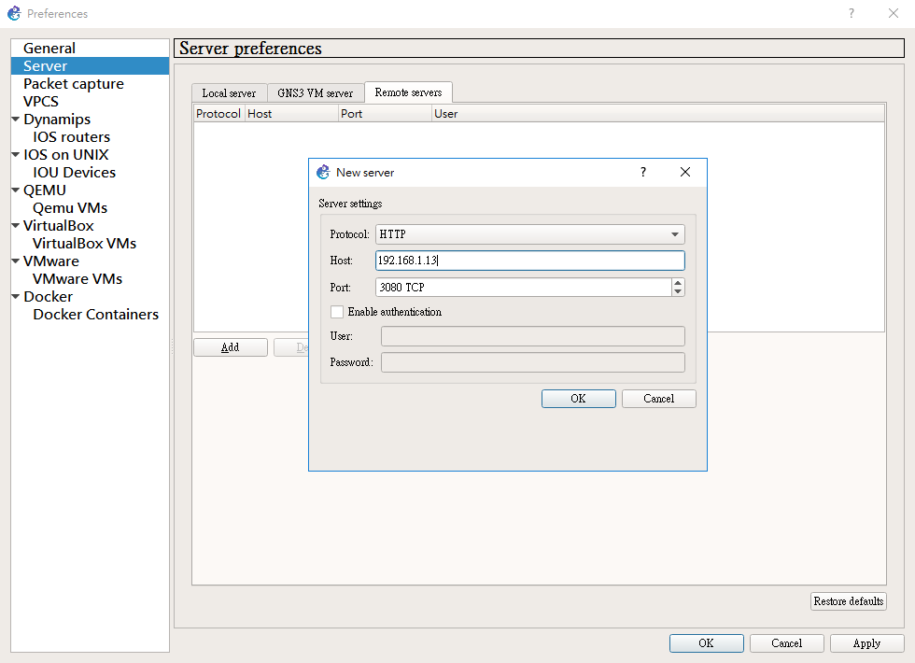Click OK in the New server dialog
Screen dimensions: 915x663
tap(578, 399)
